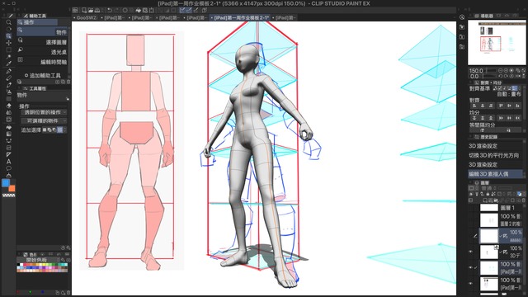
Task: Click the Navigator preview thumbnail
Action: tap(497, 42)
